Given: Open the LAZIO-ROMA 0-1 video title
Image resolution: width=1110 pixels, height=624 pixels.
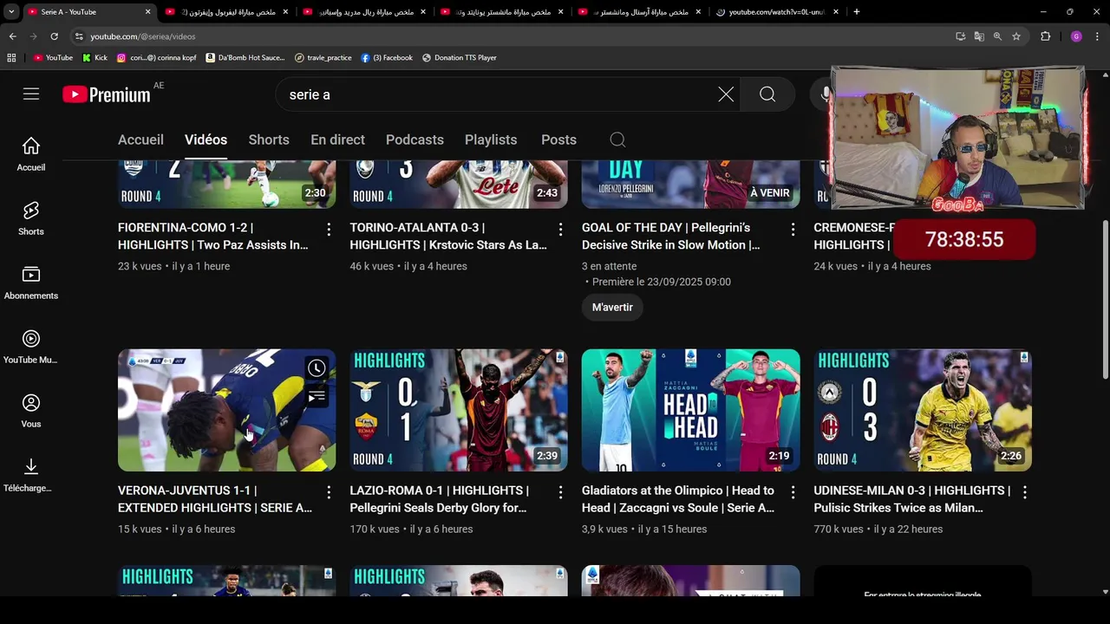Looking at the screenshot, I should [439, 499].
